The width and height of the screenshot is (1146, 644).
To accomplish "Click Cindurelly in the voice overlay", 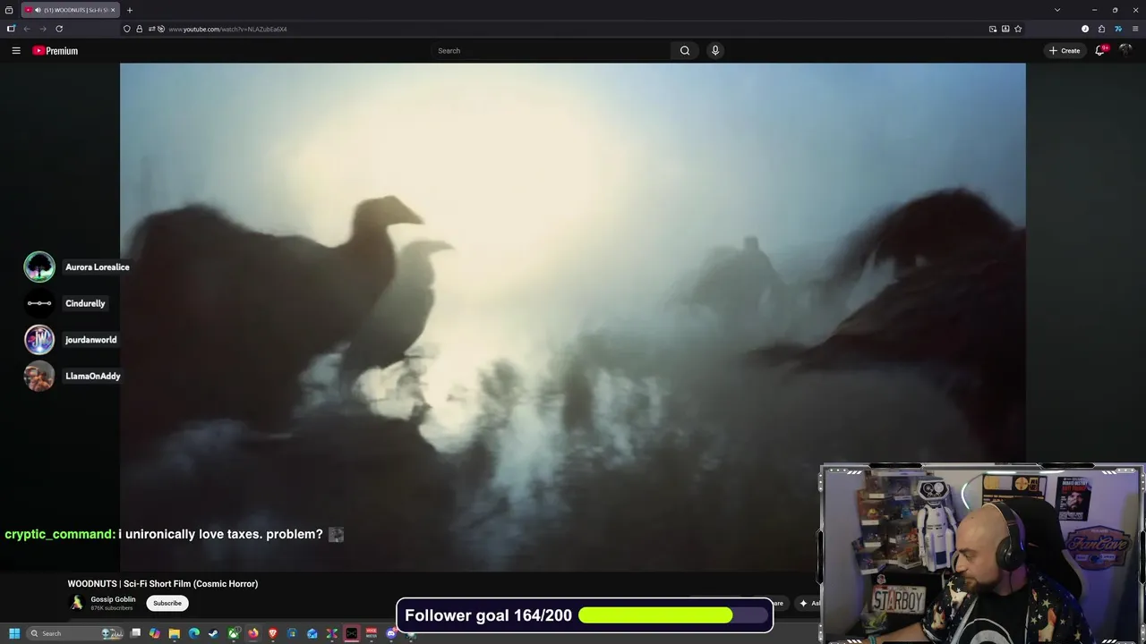I will coord(85,303).
